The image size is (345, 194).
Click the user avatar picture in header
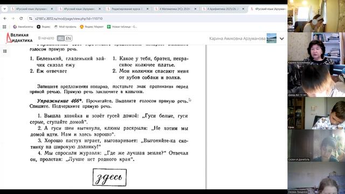click(x=271, y=38)
